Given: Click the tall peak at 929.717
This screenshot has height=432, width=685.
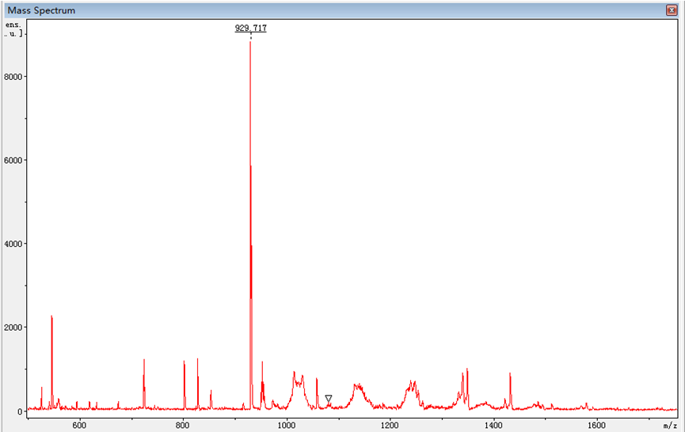Looking at the screenshot, I should tap(251, 225).
